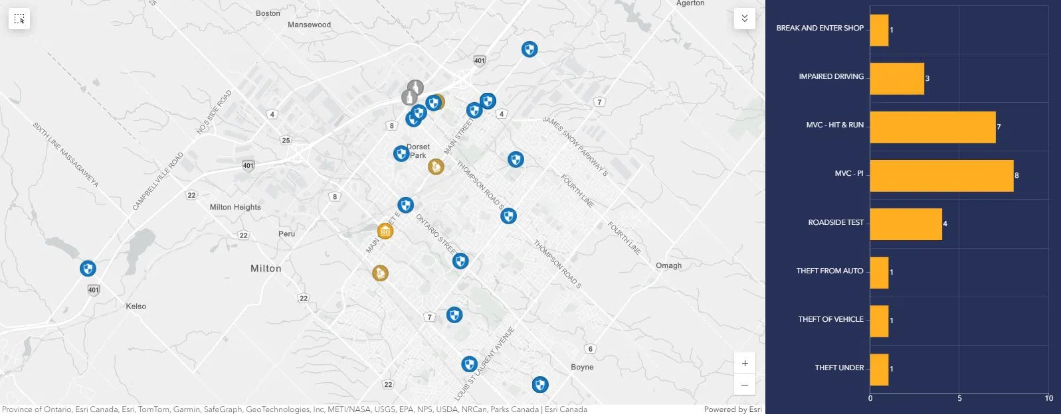The height and width of the screenshot is (414, 1061).
Task: Select blue shield marker on Louis St Laurent Avenue
Action: 469,364
